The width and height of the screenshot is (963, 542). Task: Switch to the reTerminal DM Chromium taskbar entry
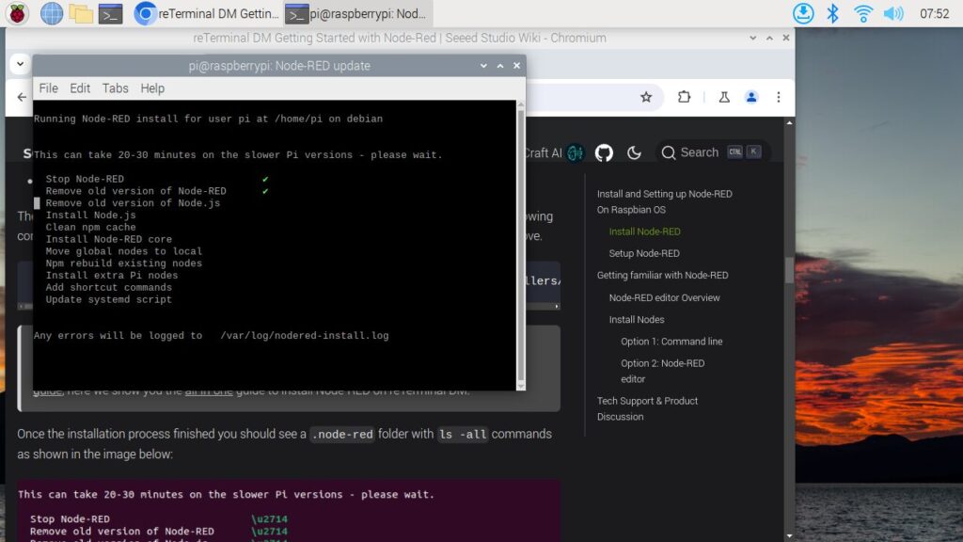(x=206, y=13)
